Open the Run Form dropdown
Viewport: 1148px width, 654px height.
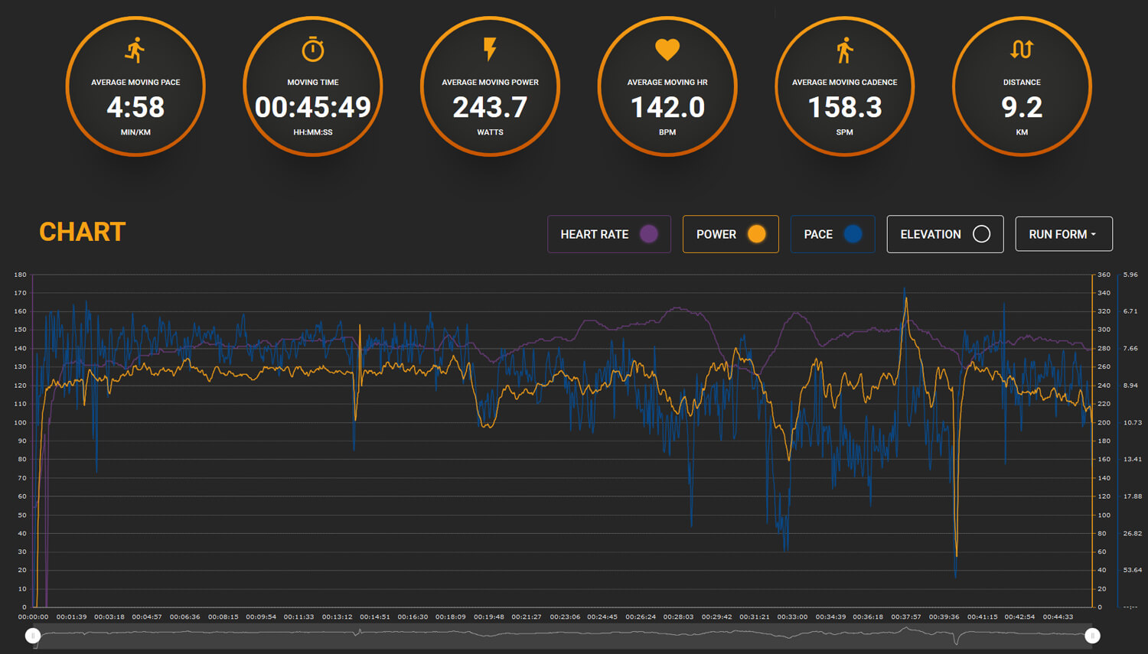[x=1063, y=234]
